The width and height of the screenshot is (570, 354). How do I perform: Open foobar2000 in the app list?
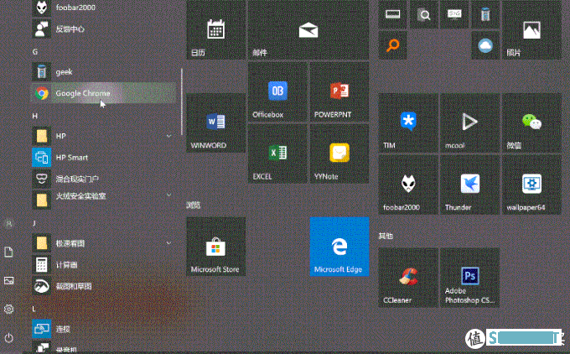coord(103,8)
